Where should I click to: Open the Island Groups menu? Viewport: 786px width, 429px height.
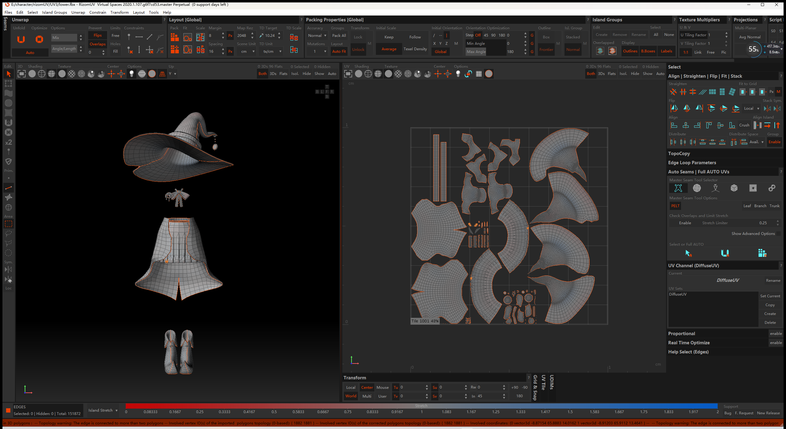[x=54, y=12]
